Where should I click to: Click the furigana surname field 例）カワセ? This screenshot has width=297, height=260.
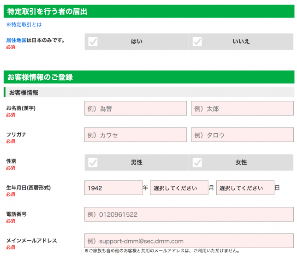(136, 135)
